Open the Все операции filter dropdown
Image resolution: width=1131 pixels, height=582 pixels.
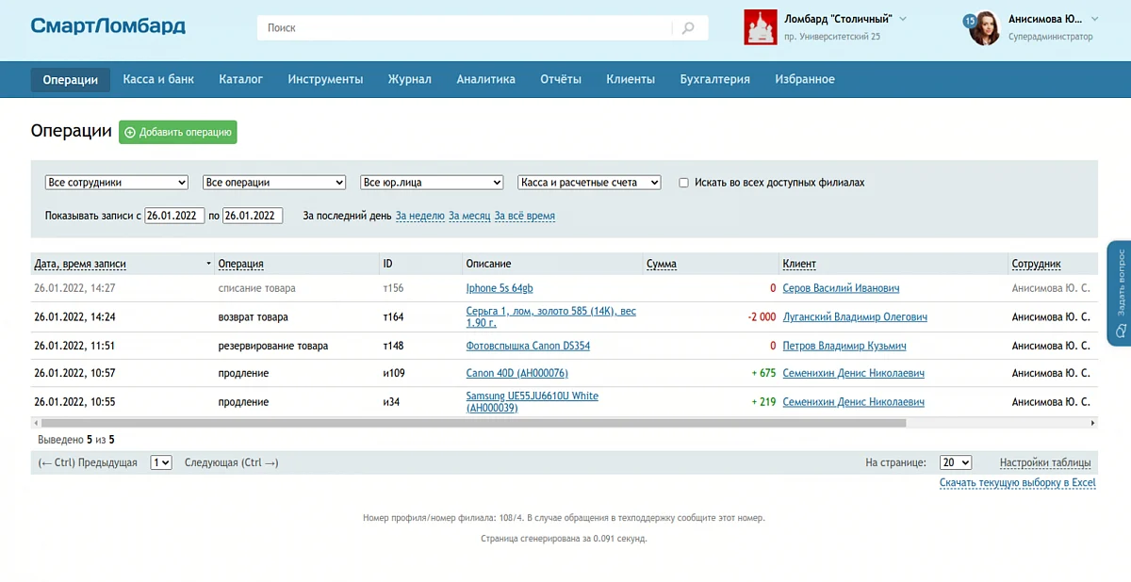pyautogui.click(x=274, y=183)
